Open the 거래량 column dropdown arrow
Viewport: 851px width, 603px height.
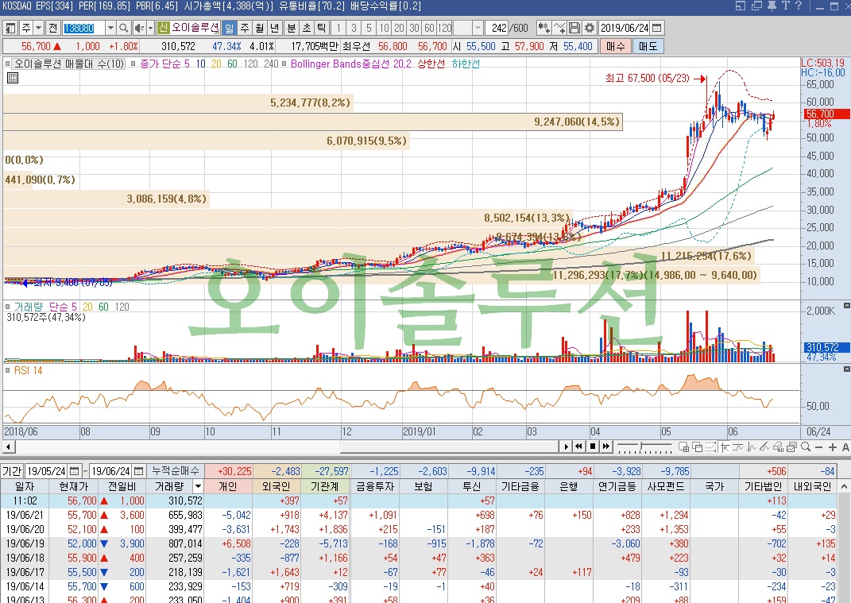(198, 486)
